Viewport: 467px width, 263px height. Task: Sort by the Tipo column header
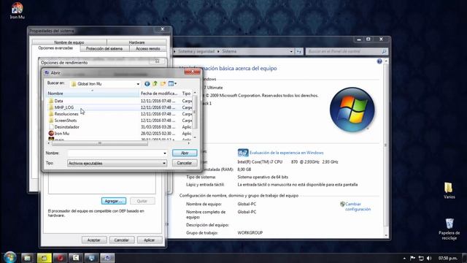click(187, 94)
